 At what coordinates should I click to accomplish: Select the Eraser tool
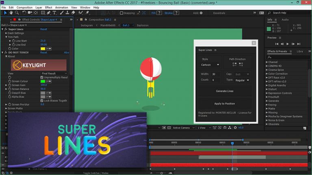pyautogui.click(x=74, y=13)
